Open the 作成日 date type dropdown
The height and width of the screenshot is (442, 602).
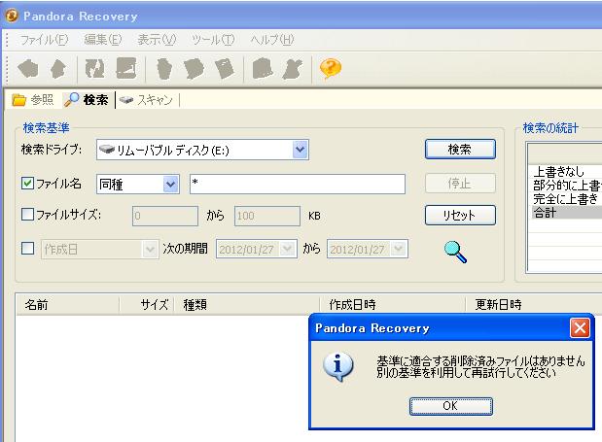(150, 250)
